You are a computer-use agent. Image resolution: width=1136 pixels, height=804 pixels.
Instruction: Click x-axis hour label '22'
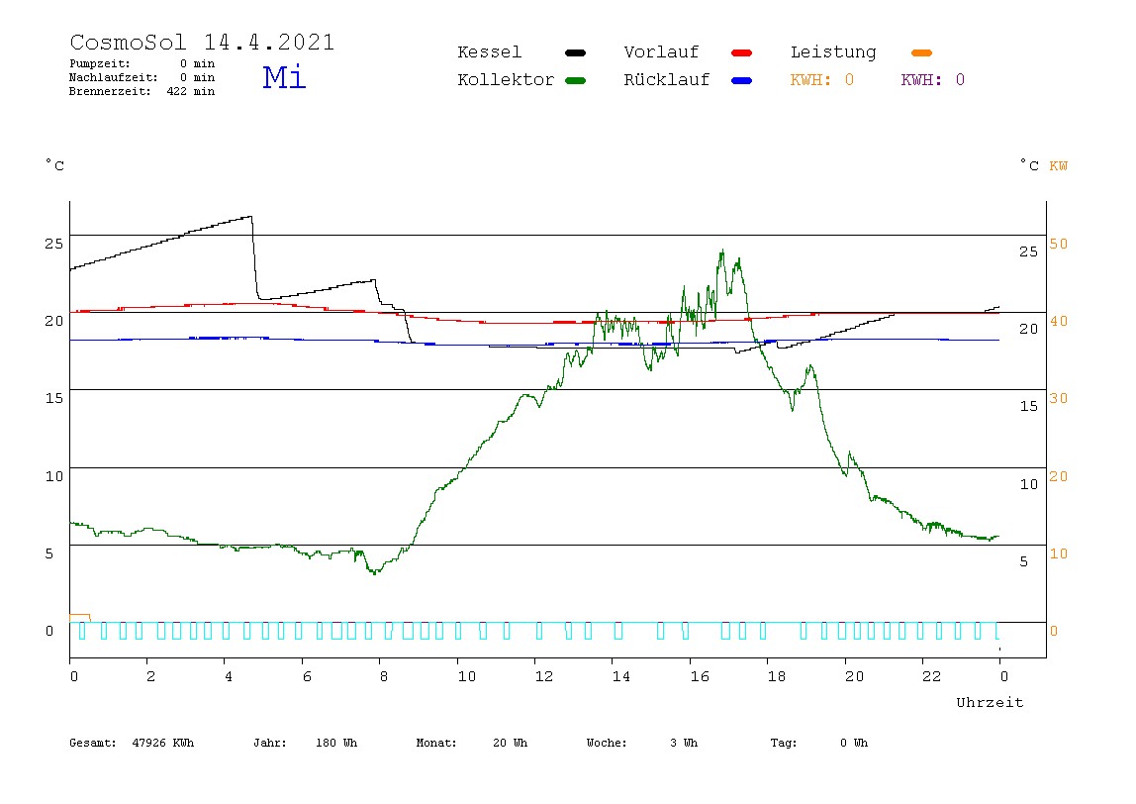pos(931,676)
